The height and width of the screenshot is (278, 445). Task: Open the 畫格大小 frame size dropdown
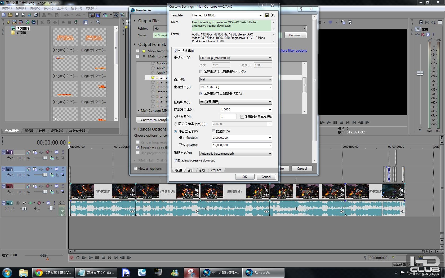pyautogui.click(x=235, y=58)
